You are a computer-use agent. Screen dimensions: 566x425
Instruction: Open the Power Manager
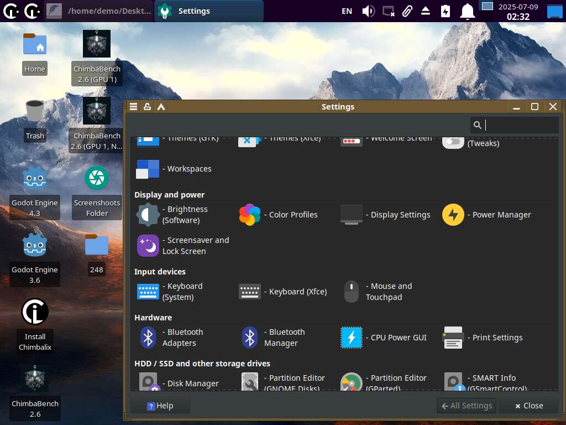point(486,215)
